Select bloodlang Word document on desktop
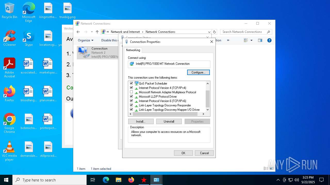 [29, 94]
